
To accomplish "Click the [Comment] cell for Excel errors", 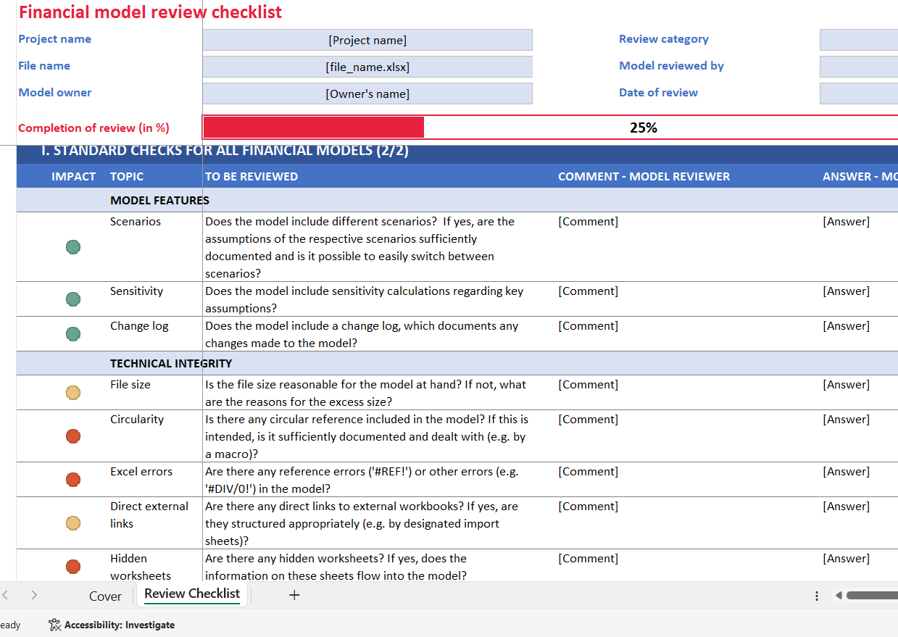I will point(589,472).
